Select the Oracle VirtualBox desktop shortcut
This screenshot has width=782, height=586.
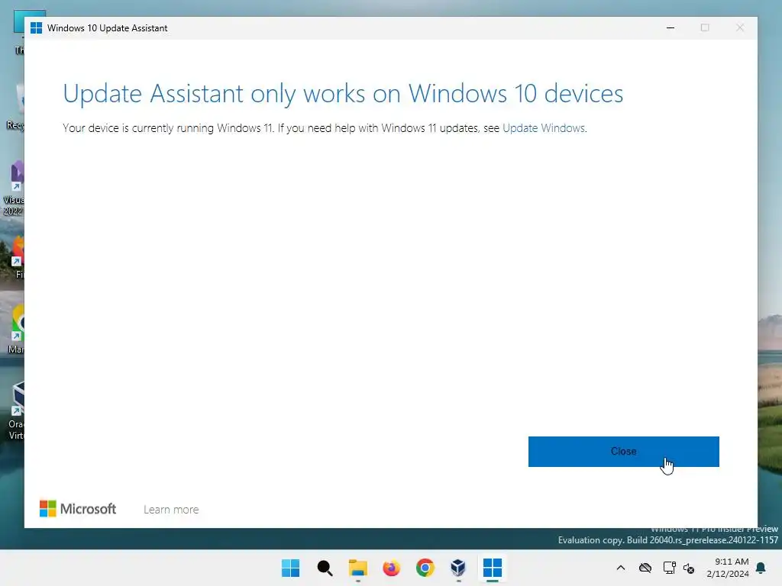(15, 411)
